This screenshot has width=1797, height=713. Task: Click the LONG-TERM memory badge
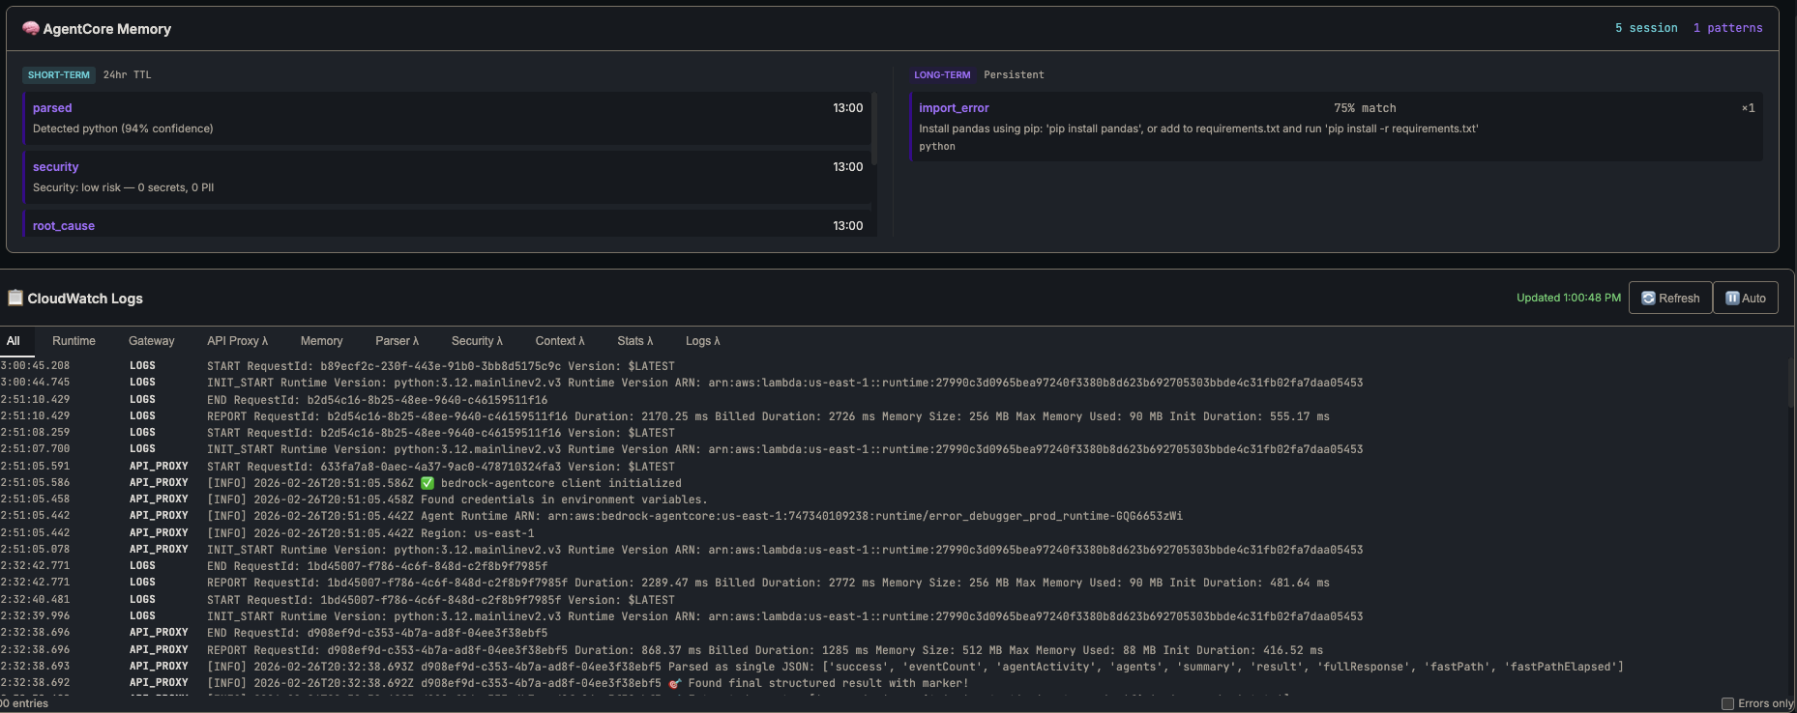pos(942,74)
